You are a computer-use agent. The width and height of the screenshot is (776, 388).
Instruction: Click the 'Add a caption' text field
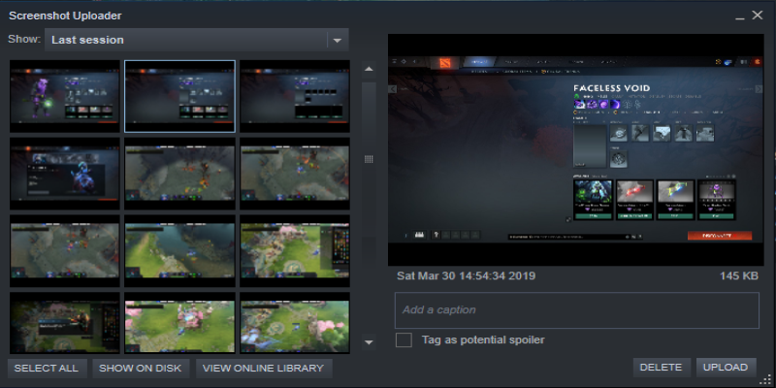[576, 310]
